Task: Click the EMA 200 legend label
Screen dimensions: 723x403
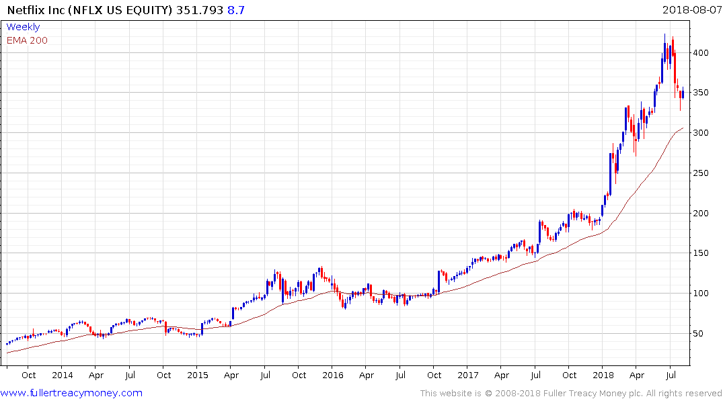Action: tap(27, 40)
